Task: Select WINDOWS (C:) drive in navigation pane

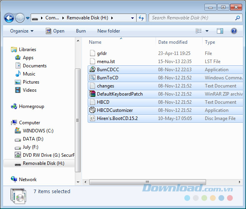Action: pos(38,131)
